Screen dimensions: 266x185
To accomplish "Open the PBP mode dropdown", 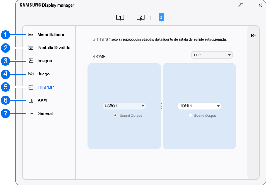I will click(x=212, y=55).
